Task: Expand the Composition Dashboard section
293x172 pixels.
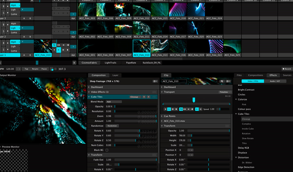Action: point(89,87)
